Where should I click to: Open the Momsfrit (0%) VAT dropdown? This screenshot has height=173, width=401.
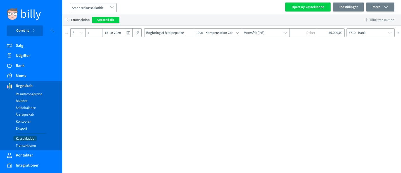266,33
